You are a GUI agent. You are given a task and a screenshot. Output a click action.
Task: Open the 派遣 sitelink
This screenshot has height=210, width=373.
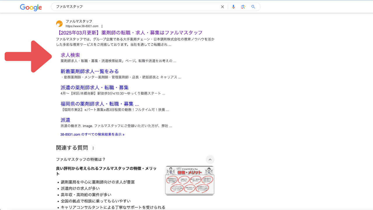[65, 120]
